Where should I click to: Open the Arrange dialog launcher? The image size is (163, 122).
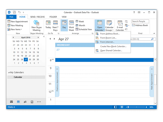click(x=92, y=33)
